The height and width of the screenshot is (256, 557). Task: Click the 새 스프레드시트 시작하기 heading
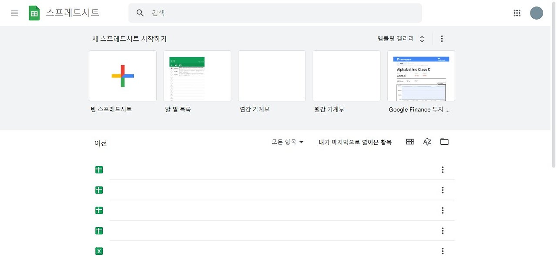(129, 39)
